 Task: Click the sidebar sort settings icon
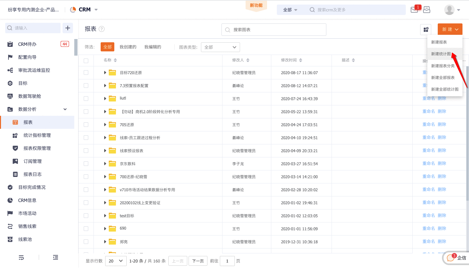21,257
